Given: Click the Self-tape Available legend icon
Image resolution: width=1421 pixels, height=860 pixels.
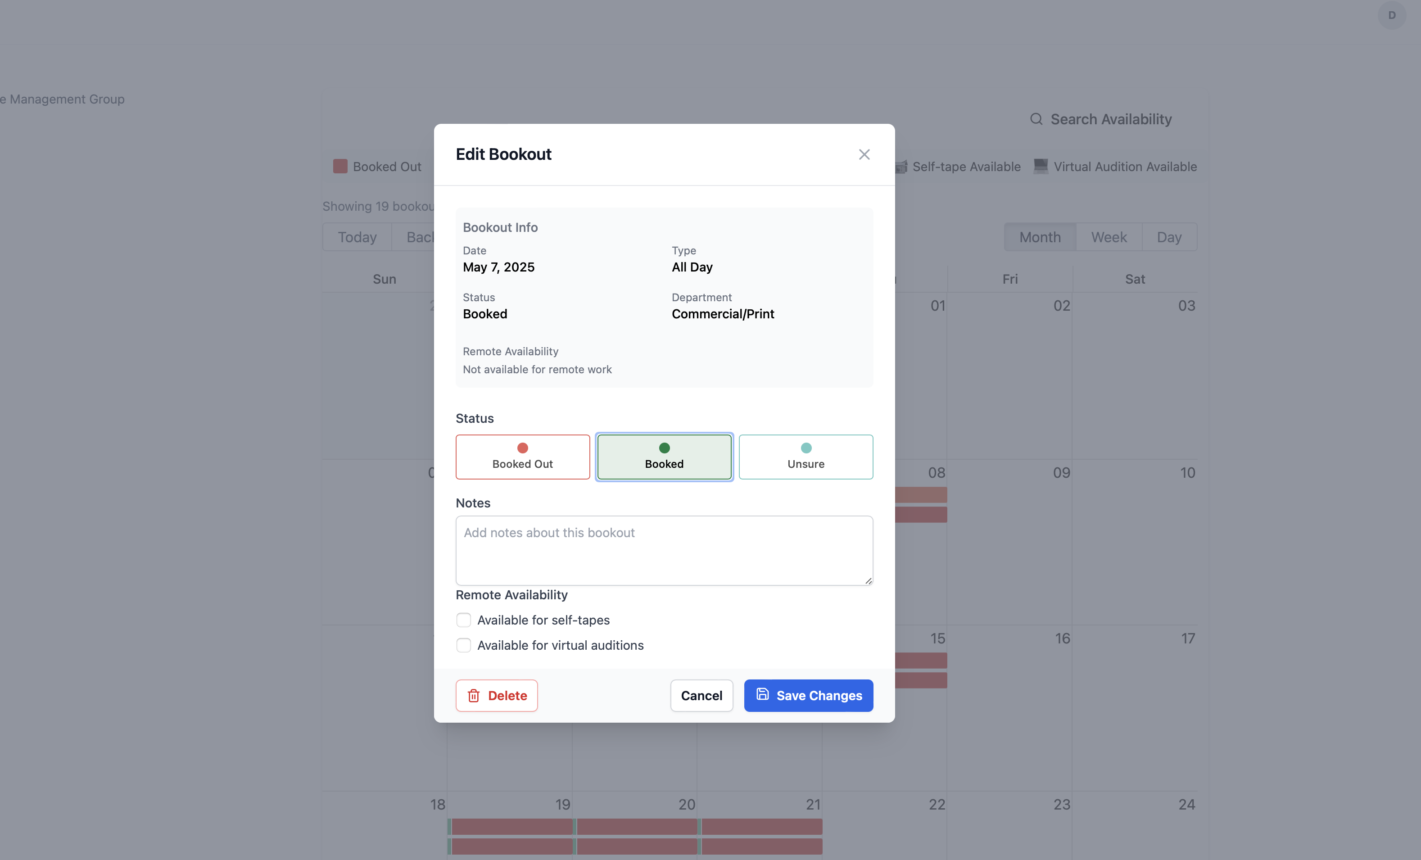Looking at the screenshot, I should click(901, 167).
